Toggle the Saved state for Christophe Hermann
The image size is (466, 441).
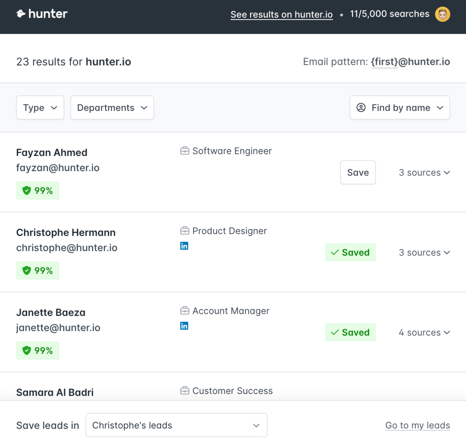350,252
